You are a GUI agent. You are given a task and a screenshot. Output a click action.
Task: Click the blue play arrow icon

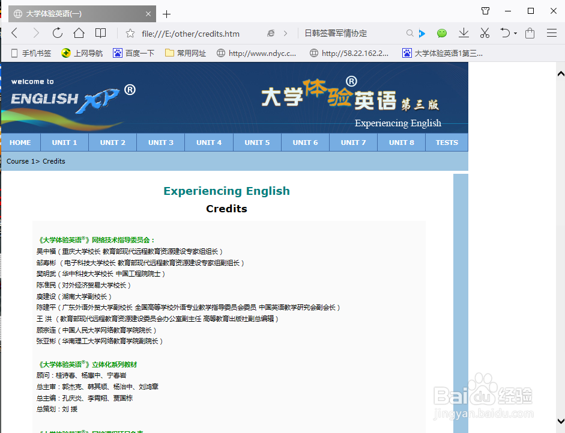[x=422, y=34]
